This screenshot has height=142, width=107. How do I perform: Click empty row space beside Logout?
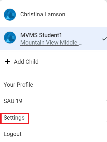[x=64, y=134]
